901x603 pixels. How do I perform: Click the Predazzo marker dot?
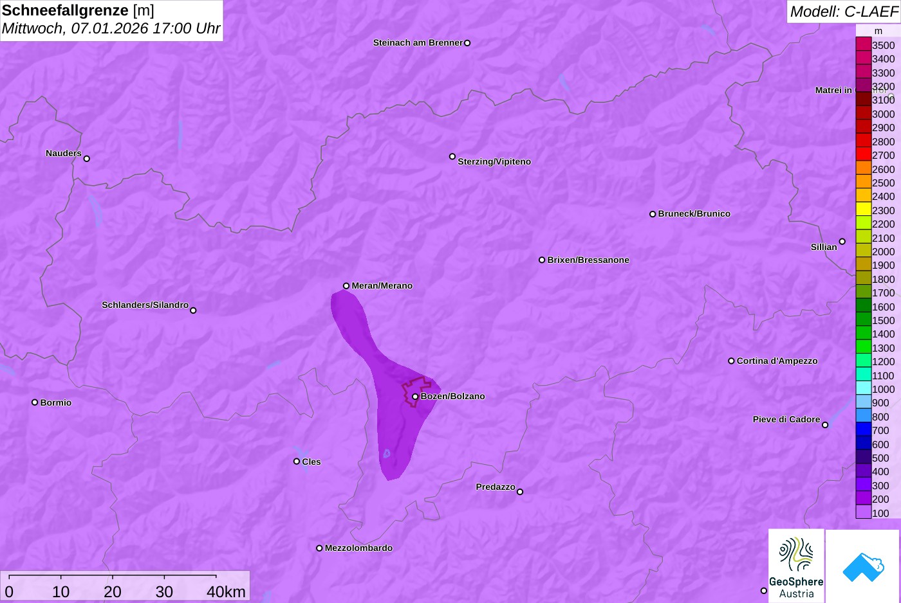click(x=520, y=492)
